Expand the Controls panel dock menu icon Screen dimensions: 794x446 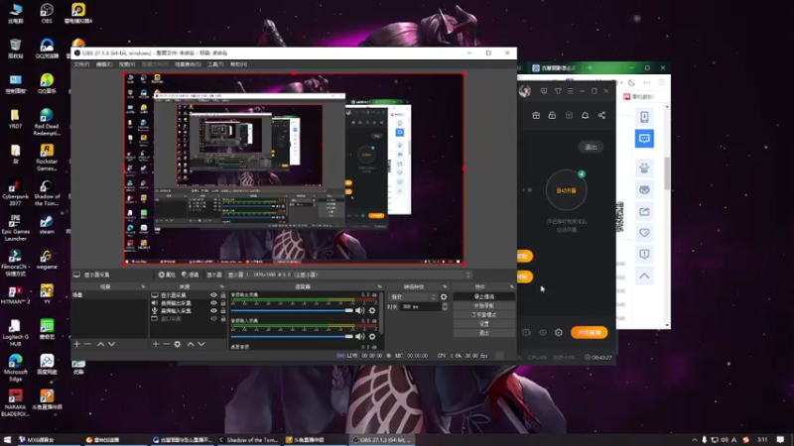(x=511, y=287)
